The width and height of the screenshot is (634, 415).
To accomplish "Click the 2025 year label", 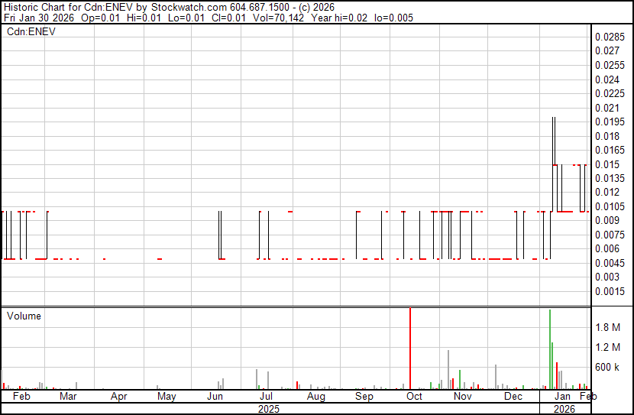I will coord(268,409).
